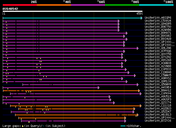Select the UniRef100_B9SVR2 label
Image resolution: width=176 pixels, height=128 pixels.
pos(158,36)
